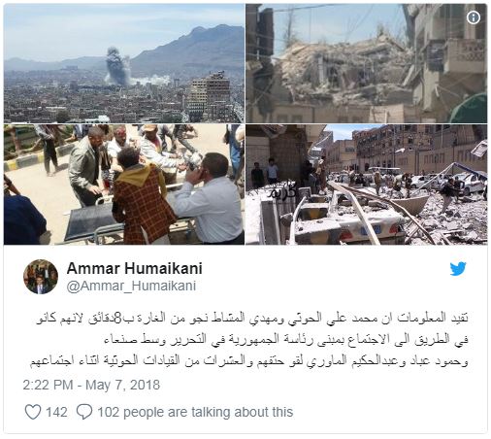Open Ammar Humaikani's profile avatar
Viewport: 491px width, 439px height.
pyautogui.click(x=41, y=277)
